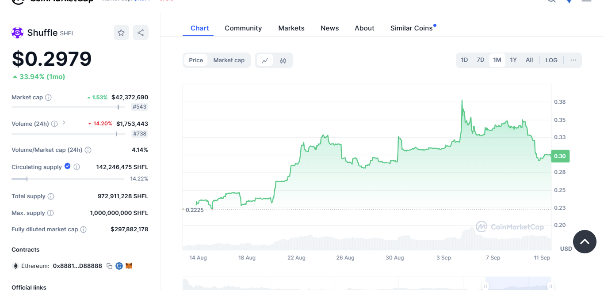604x290 pixels.
Task: Click Market cap rank slider bar
Action: [68, 107]
